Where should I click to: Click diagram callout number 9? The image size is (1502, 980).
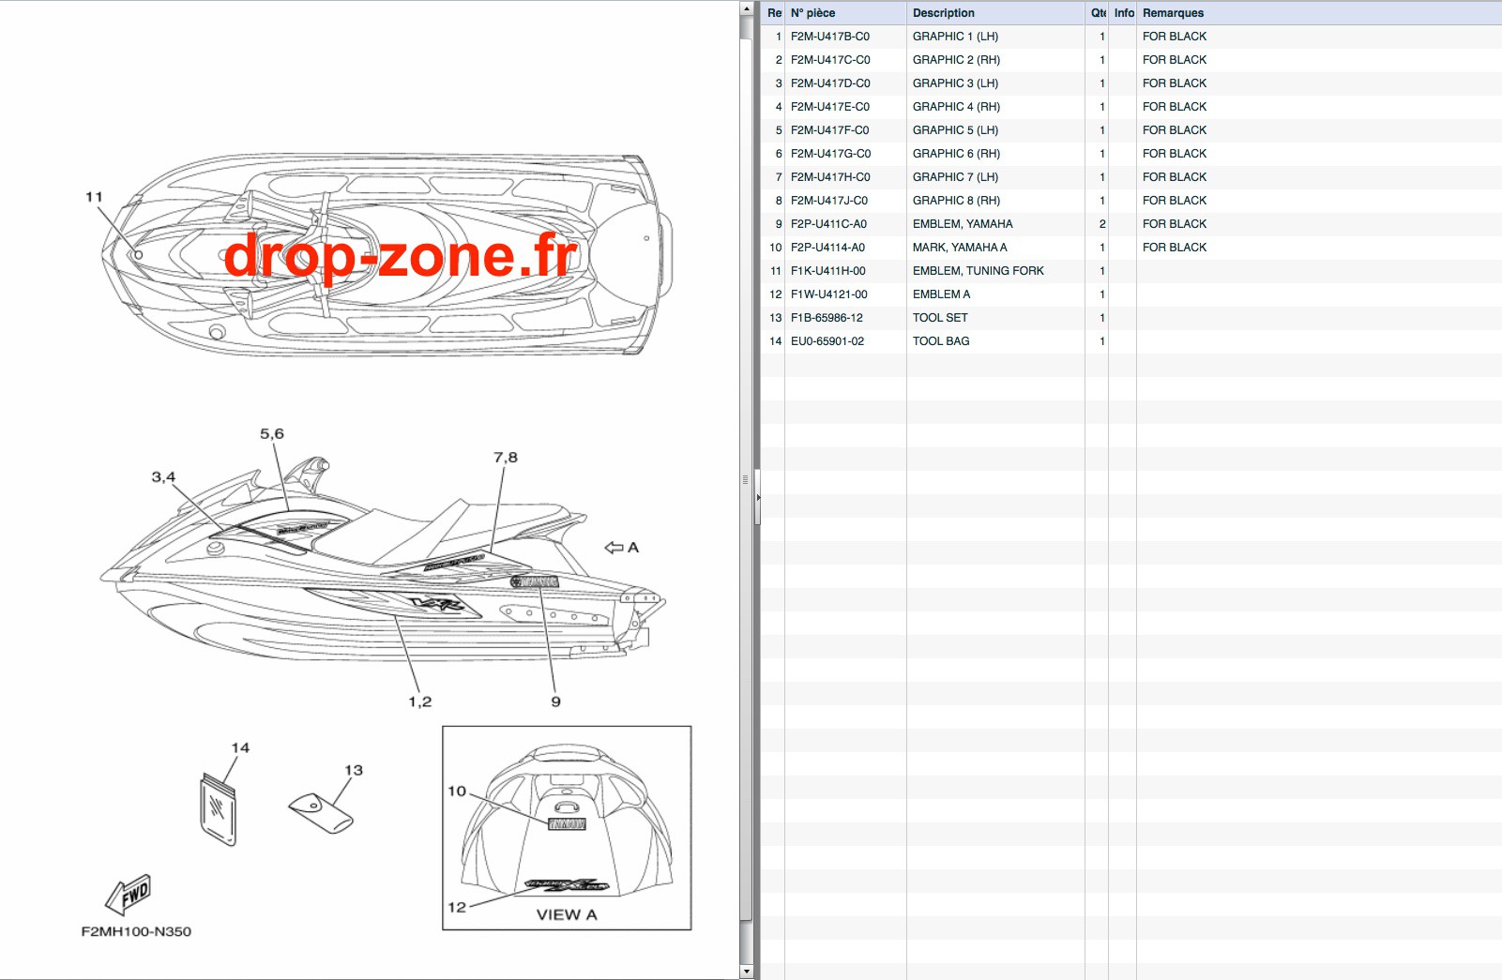click(555, 701)
